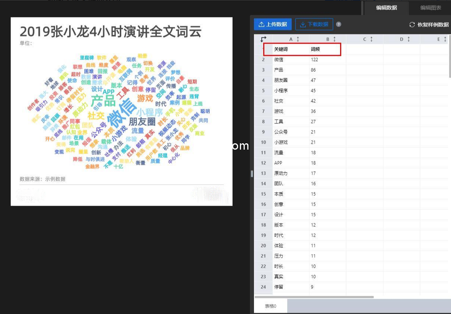The image size is (451, 314).
Task: Click sort arrow icon in column D
Action: point(408,39)
